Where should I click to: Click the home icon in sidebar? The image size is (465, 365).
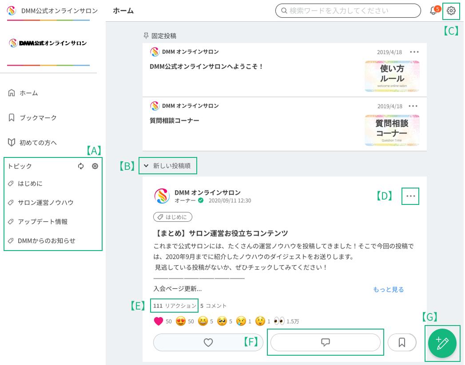point(11,93)
